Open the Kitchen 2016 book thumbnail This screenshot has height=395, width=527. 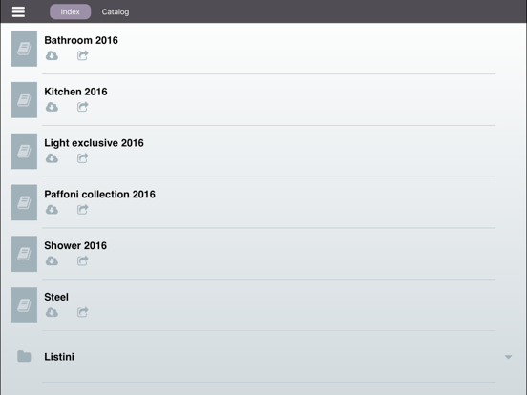pos(24,100)
